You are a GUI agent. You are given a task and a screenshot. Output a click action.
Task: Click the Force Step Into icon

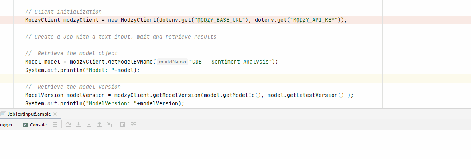[x=89, y=124]
